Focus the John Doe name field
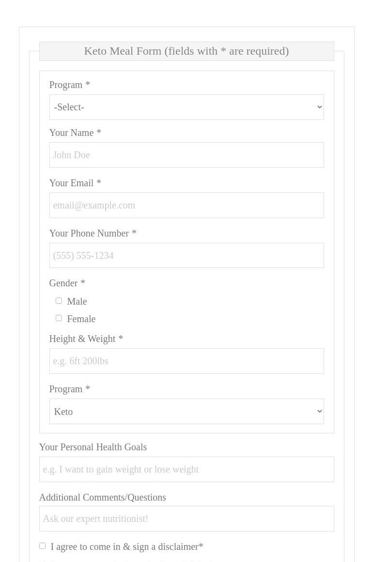Viewport: 373px width, 562px height. (x=186, y=155)
